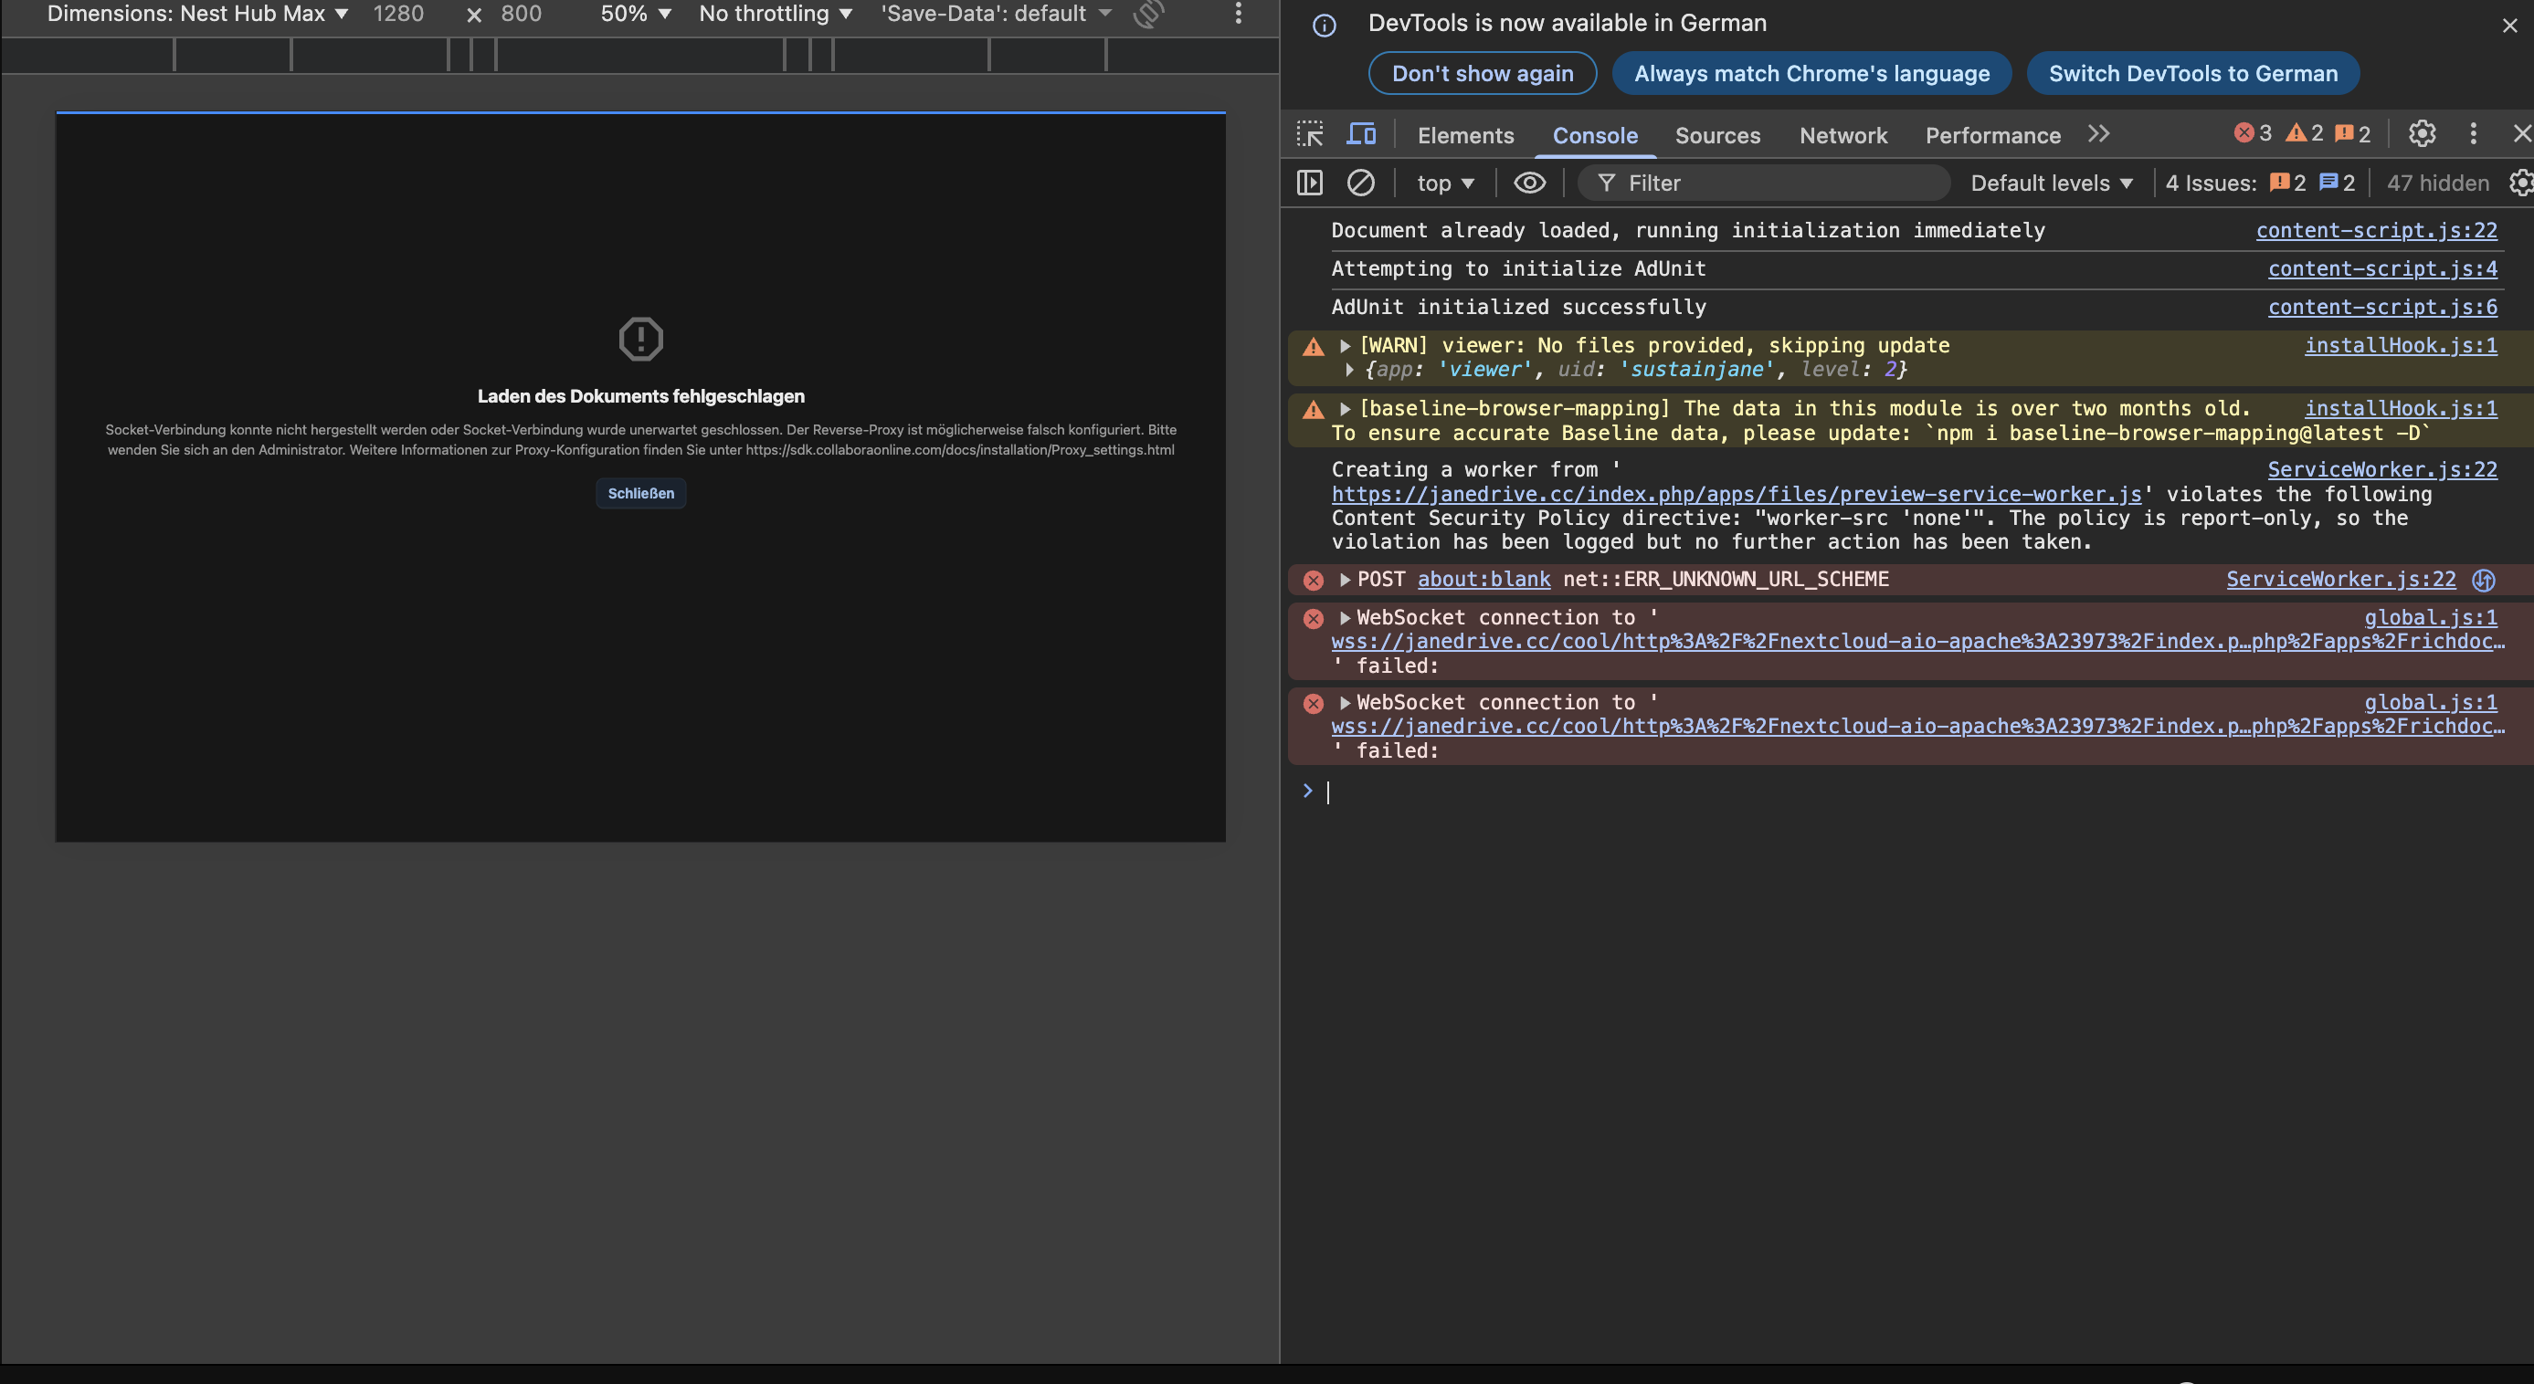The width and height of the screenshot is (2534, 1384).
Task: Click the clear console icon
Action: [x=1360, y=183]
